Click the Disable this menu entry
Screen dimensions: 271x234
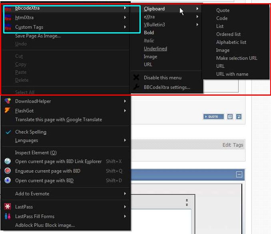pos(163,78)
